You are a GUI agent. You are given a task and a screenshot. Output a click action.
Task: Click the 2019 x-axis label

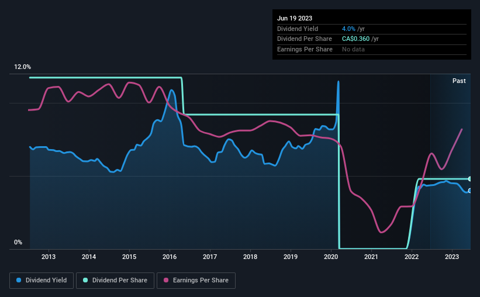pos(291,257)
